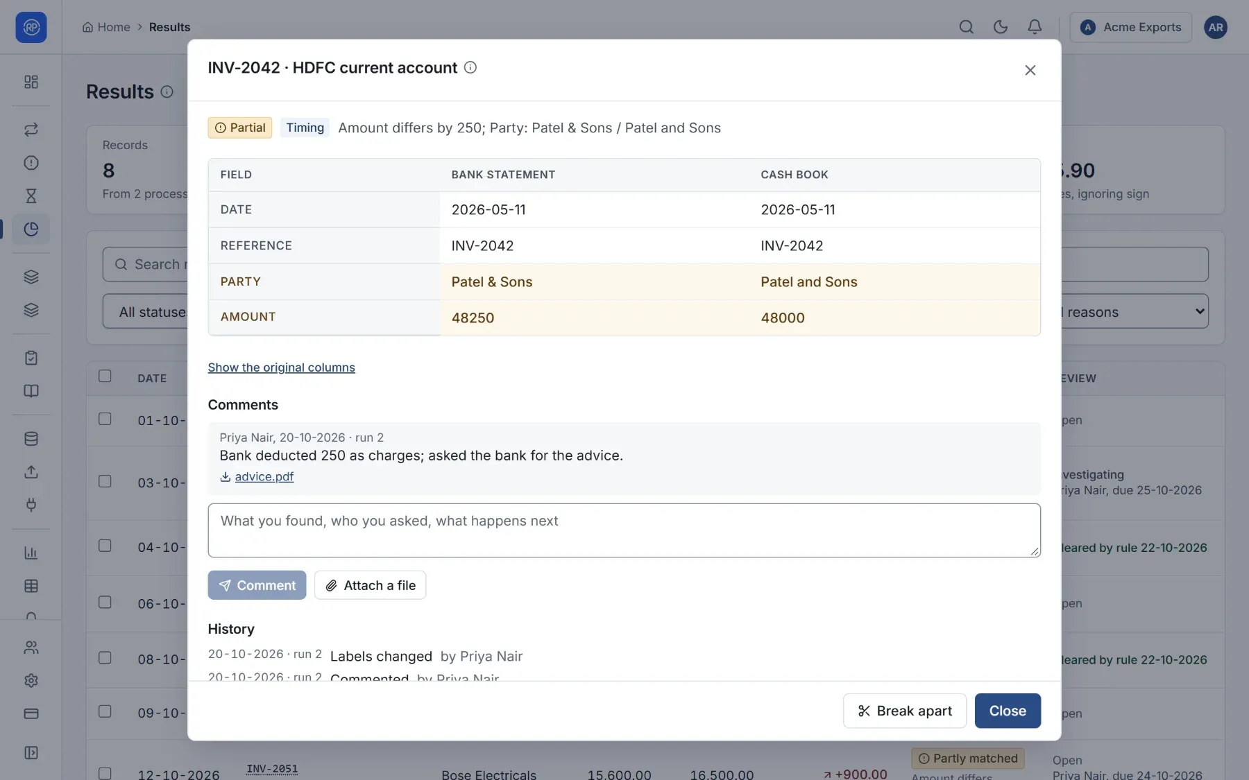Open the search magnifier in top bar

[966, 27]
